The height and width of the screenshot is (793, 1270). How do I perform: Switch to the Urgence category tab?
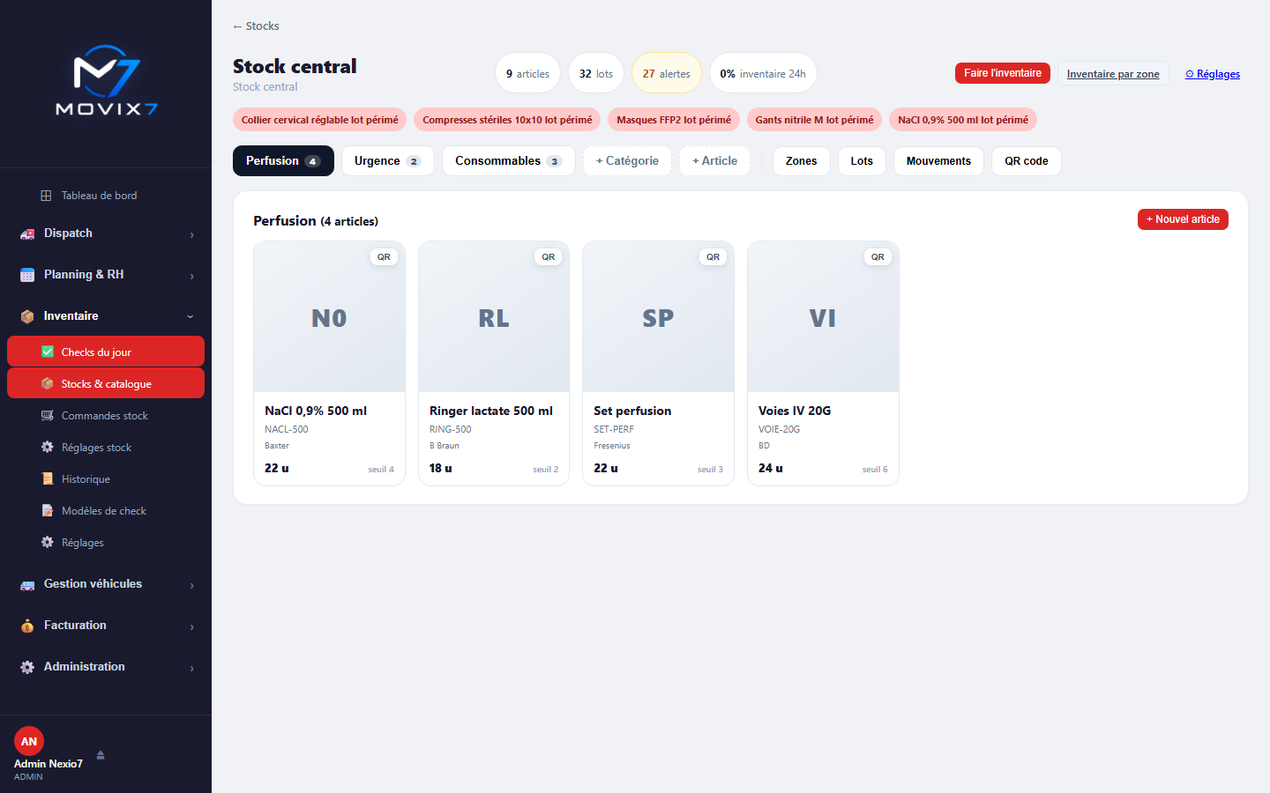388,161
